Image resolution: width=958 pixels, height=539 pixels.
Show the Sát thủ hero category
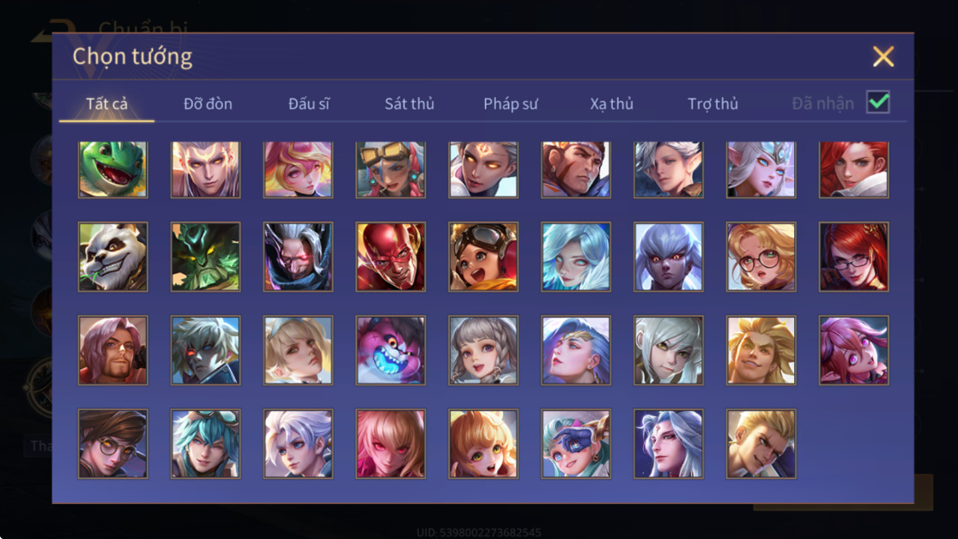click(x=409, y=104)
